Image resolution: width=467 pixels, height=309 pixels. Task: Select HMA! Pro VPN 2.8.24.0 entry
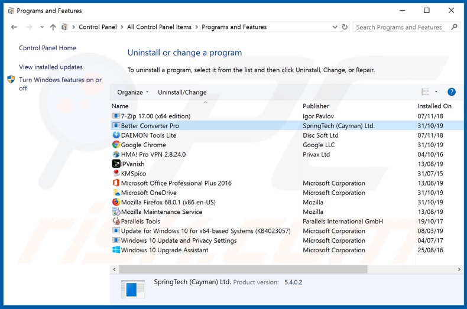tap(287, 154)
